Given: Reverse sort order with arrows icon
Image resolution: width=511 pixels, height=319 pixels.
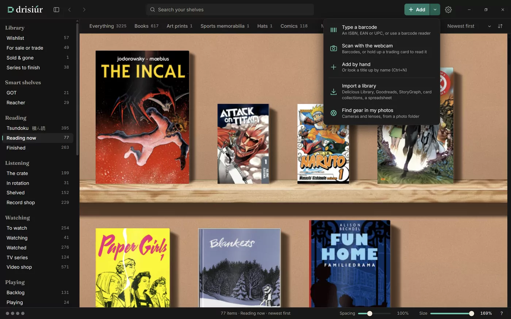Looking at the screenshot, I should point(500,26).
